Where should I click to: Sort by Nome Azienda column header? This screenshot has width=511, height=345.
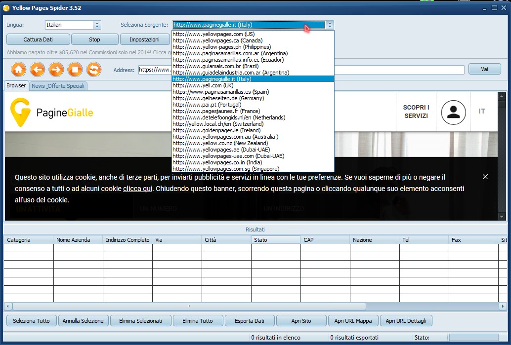coord(78,240)
